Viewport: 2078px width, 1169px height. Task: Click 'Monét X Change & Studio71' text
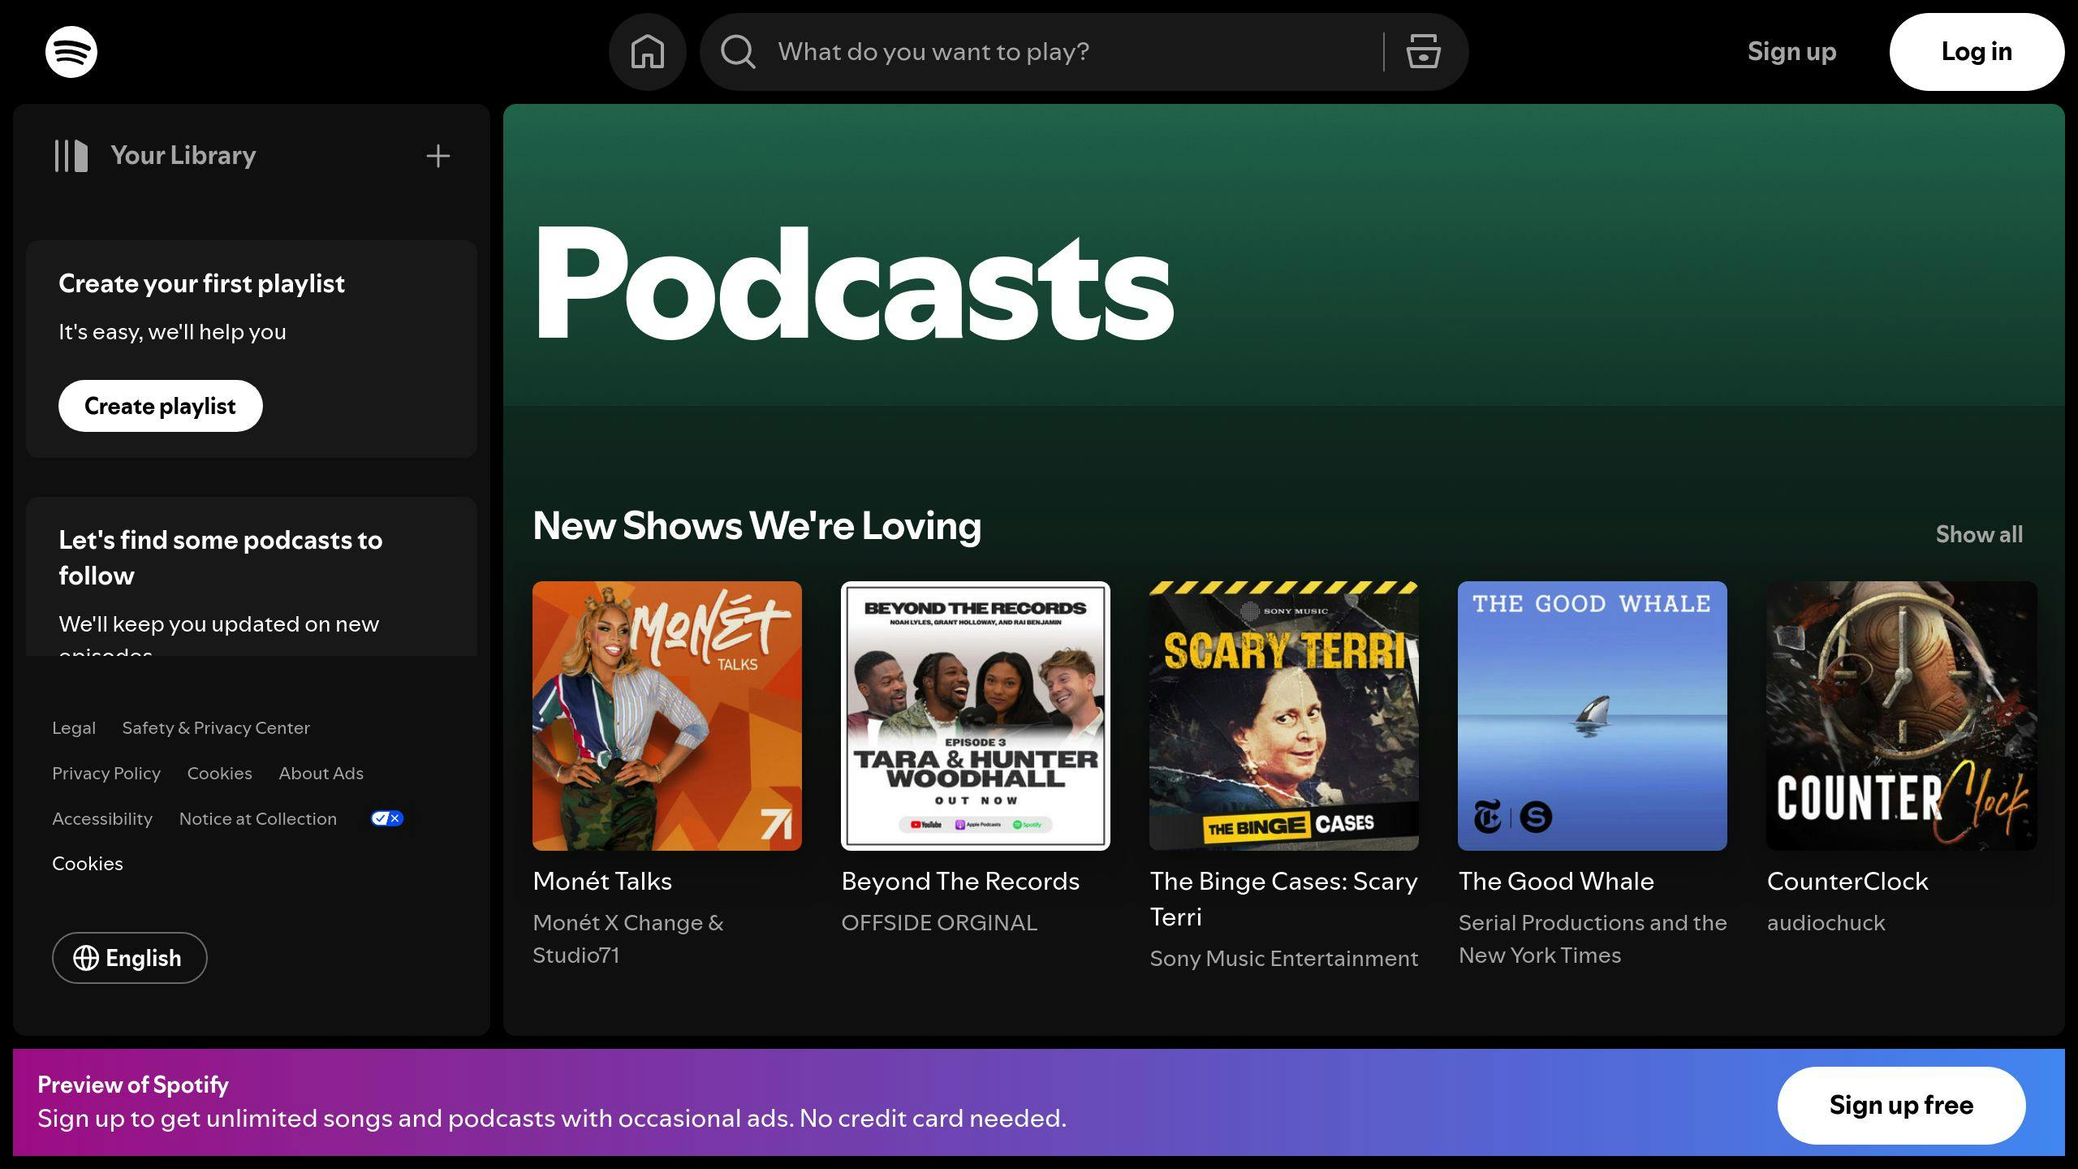coord(628,939)
